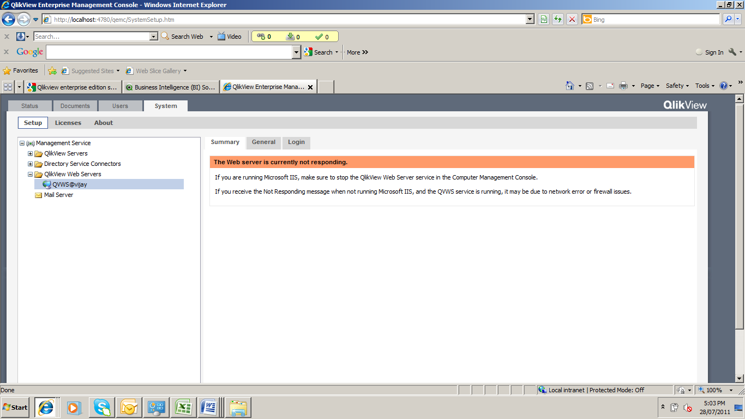The image size is (745, 419).
Task: Click the Add to Favorites Bar icon
Action: click(52, 71)
